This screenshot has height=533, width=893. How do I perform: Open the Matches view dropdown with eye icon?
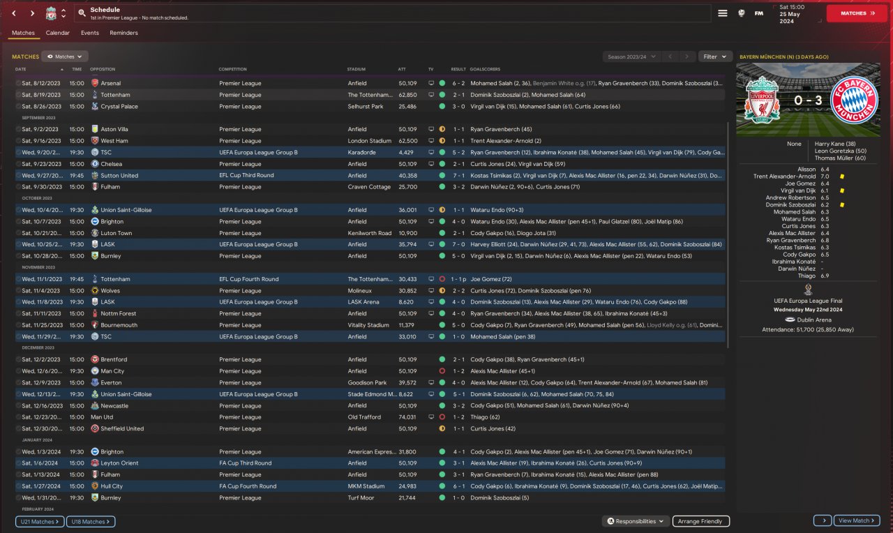[x=64, y=57]
